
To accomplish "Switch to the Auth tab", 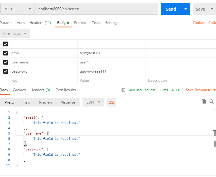I will pos(21,23).
